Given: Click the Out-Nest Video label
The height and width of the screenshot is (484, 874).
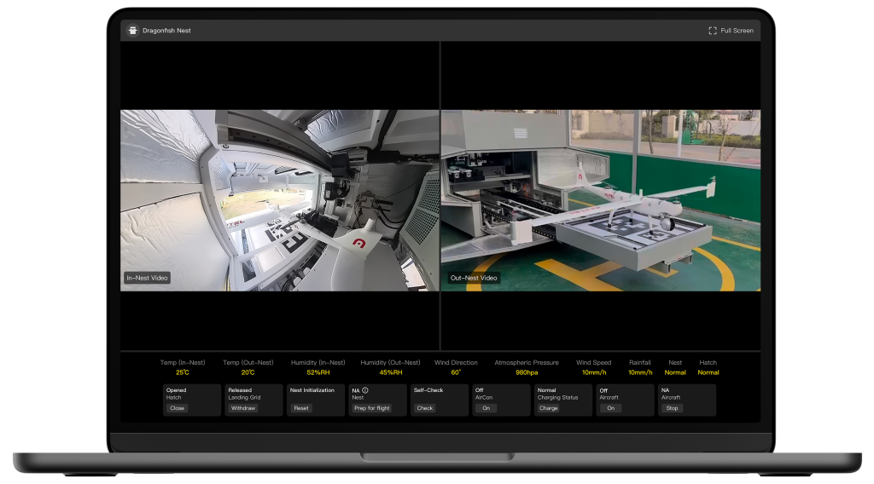Looking at the screenshot, I should pyautogui.click(x=473, y=278).
